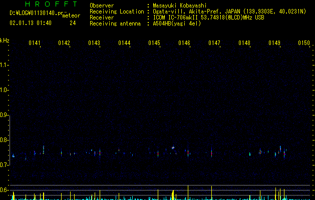This screenshot has width=315, height=200.
Task: Click the 0147 time marker
Action: pyautogui.click(x=214, y=43)
